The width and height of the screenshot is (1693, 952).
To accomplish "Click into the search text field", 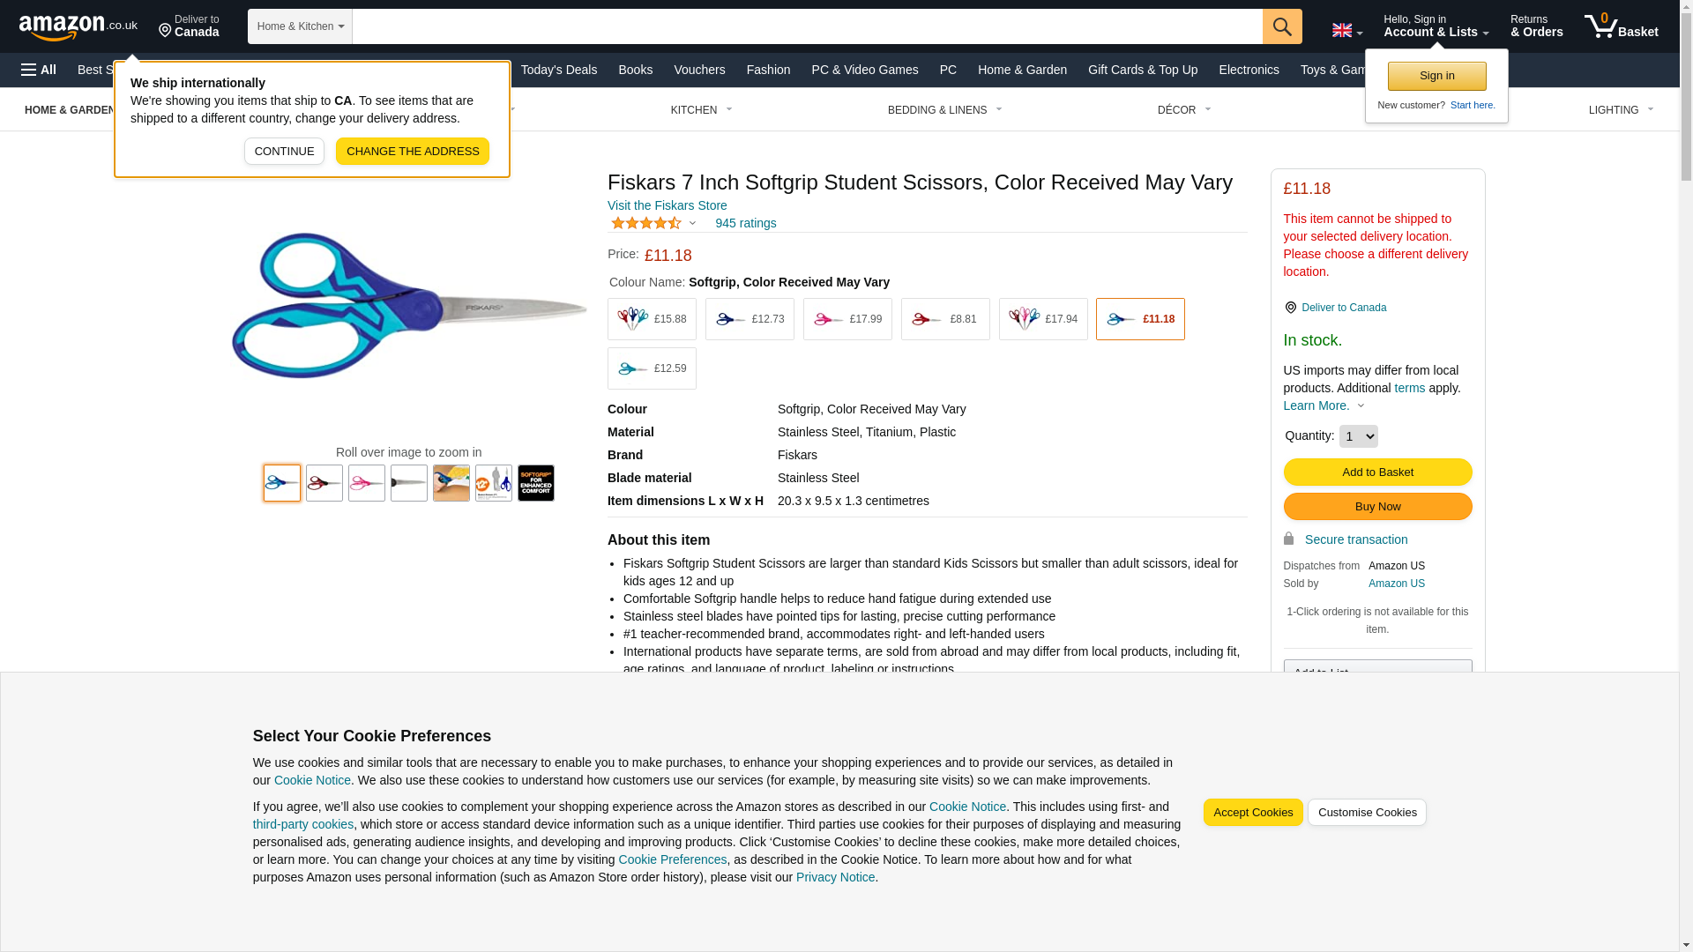I will coord(806,26).
